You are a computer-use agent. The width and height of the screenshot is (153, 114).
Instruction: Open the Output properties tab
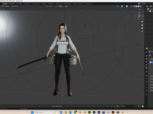click(x=146, y=59)
